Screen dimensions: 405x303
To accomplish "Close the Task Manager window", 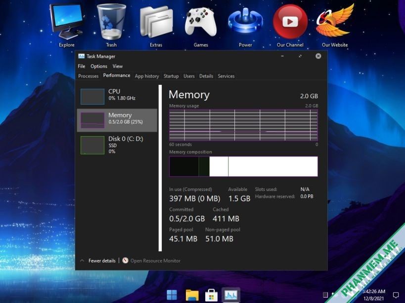I will coord(318,56).
